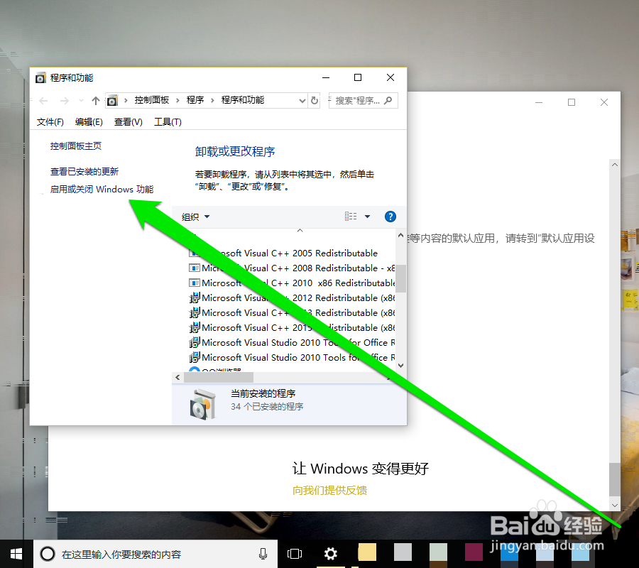Select Visual C++ 2008 Redistributable entry
Viewport: 639px width, 568px height.
pyautogui.click(x=292, y=268)
